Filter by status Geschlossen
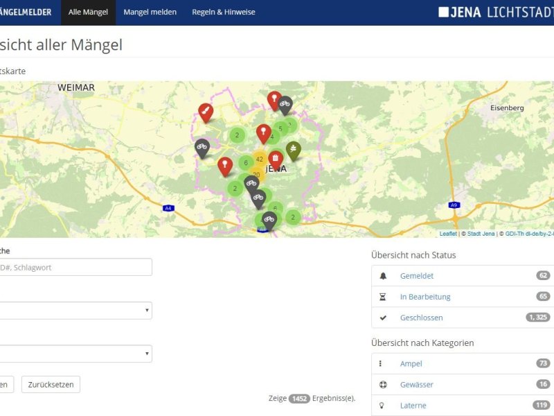Screen dimensions: 554x416 [421, 318]
